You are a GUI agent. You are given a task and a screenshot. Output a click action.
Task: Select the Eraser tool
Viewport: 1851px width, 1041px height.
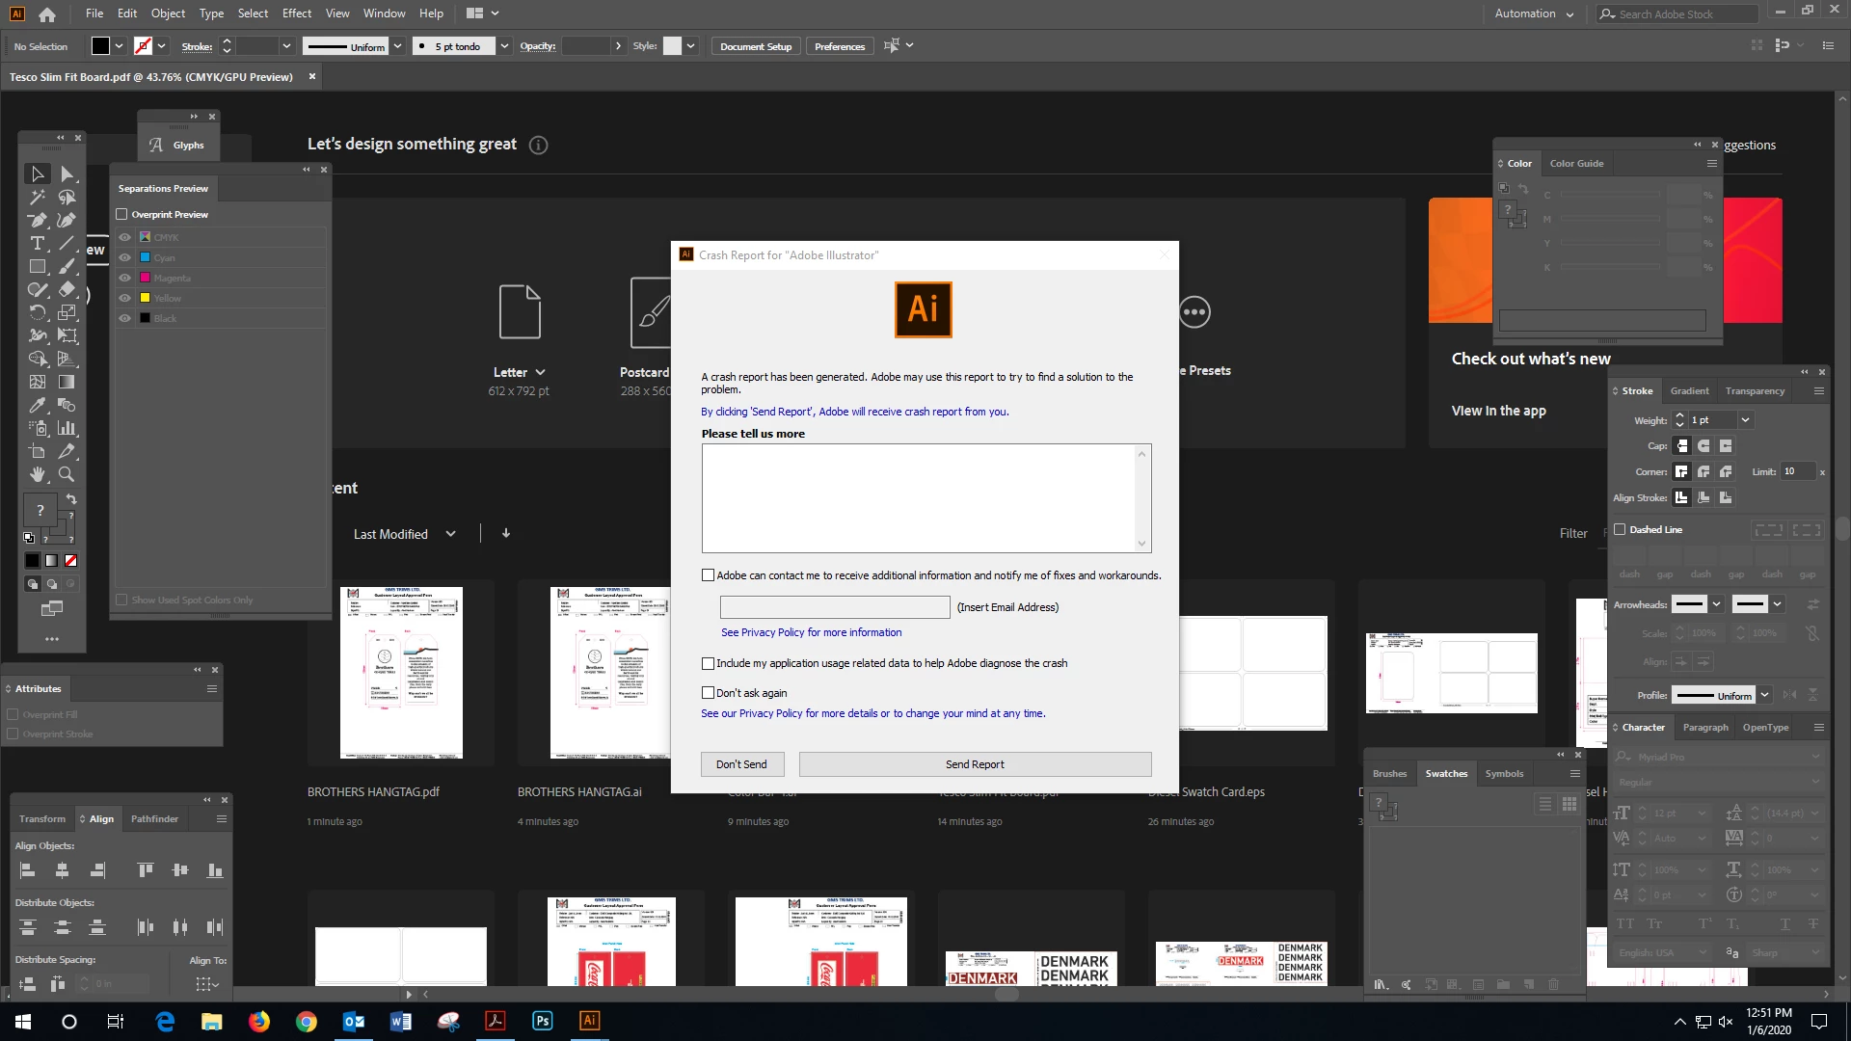coord(67,289)
